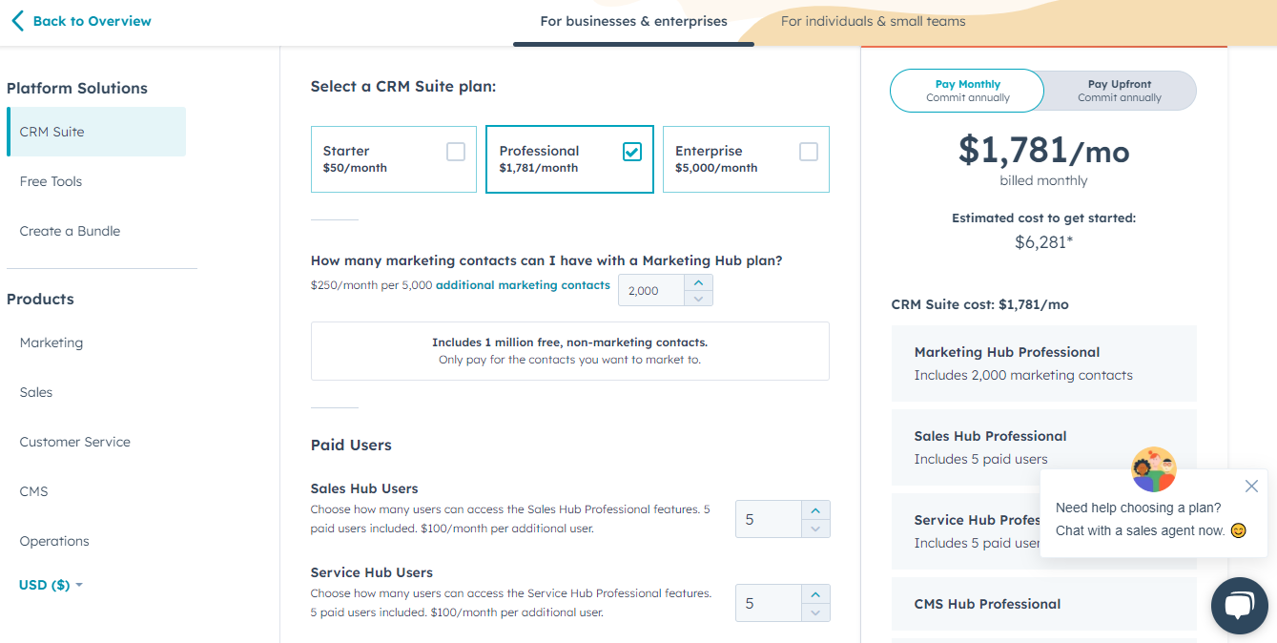Decrease Sales Hub users count
Image resolution: width=1277 pixels, height=643 pixels.
[815, 529]
